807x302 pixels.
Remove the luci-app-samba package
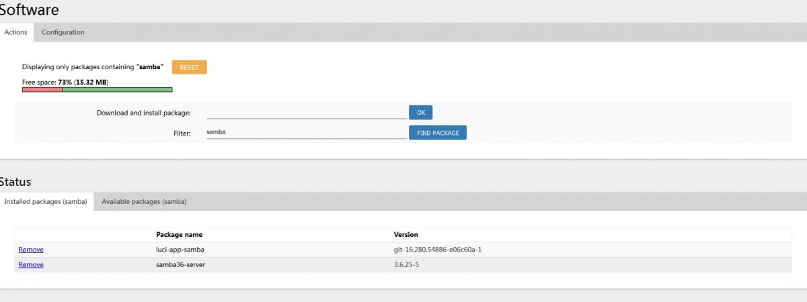pyautogui.click(x=31, y=250)
